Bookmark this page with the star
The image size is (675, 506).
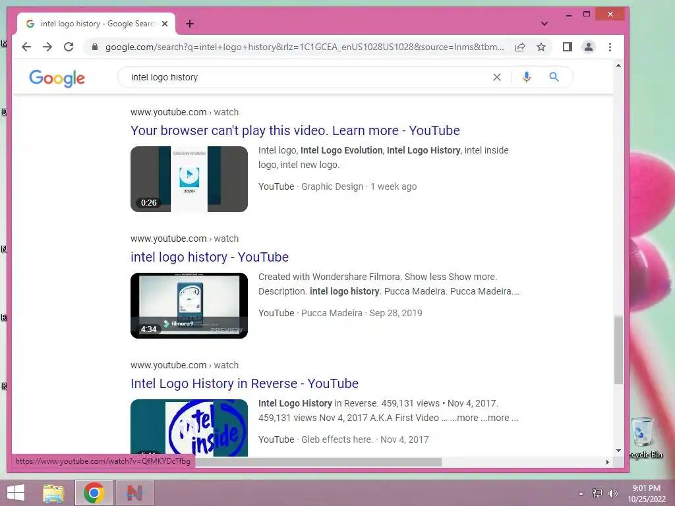click(541, 47)
